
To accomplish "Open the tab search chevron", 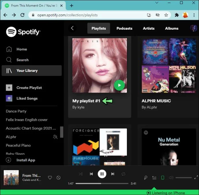I will tap(157, 3).
